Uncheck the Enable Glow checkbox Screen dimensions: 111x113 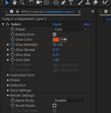point(54,34)
